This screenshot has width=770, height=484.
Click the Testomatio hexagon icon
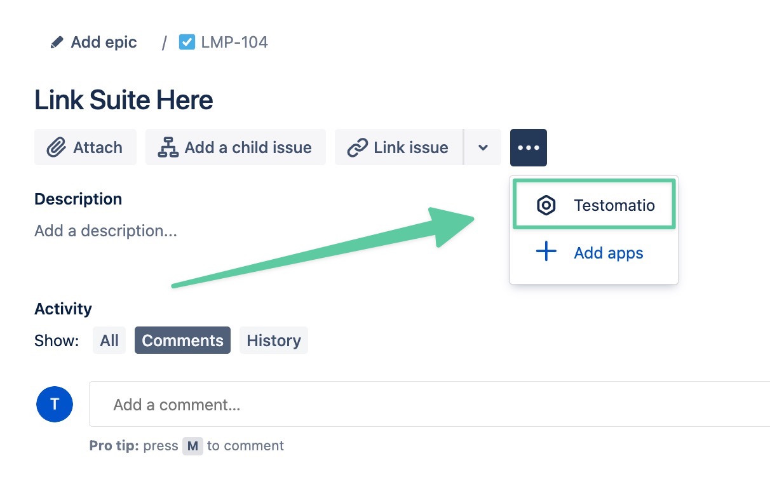(x=546, y=205)
